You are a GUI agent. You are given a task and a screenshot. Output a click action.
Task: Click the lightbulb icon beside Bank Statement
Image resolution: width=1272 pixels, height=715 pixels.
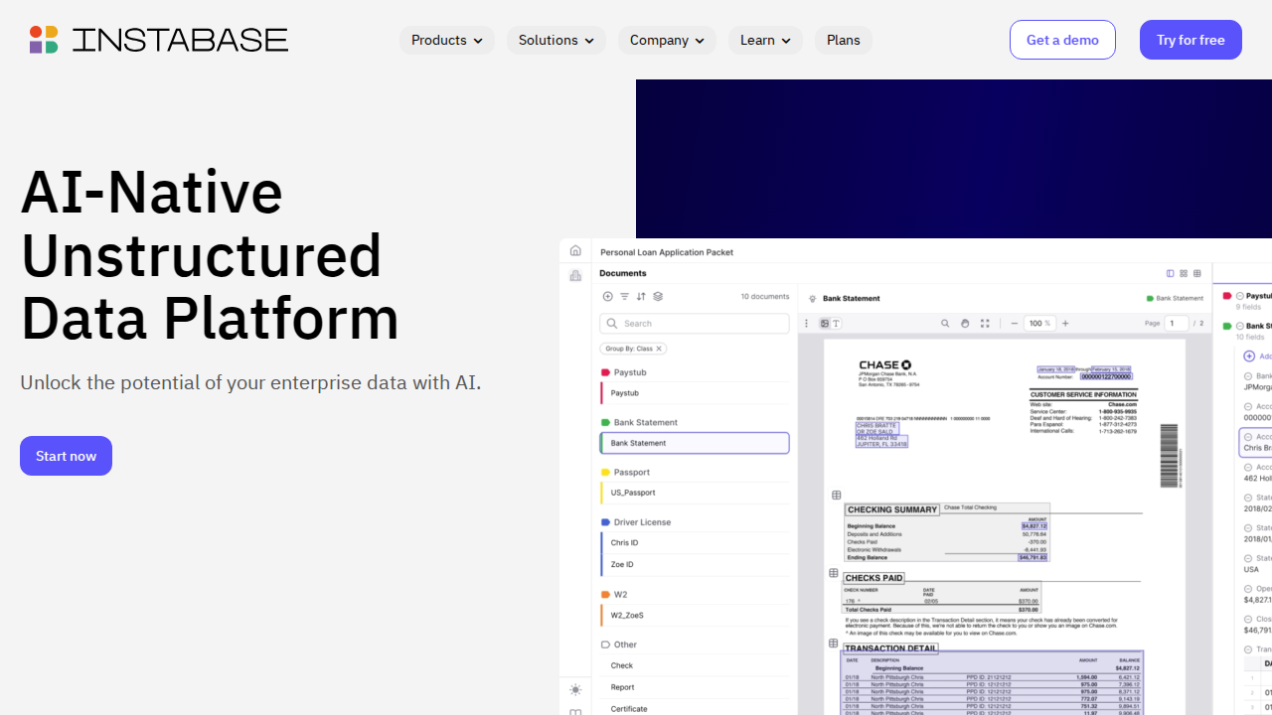[x=813, y=298]
